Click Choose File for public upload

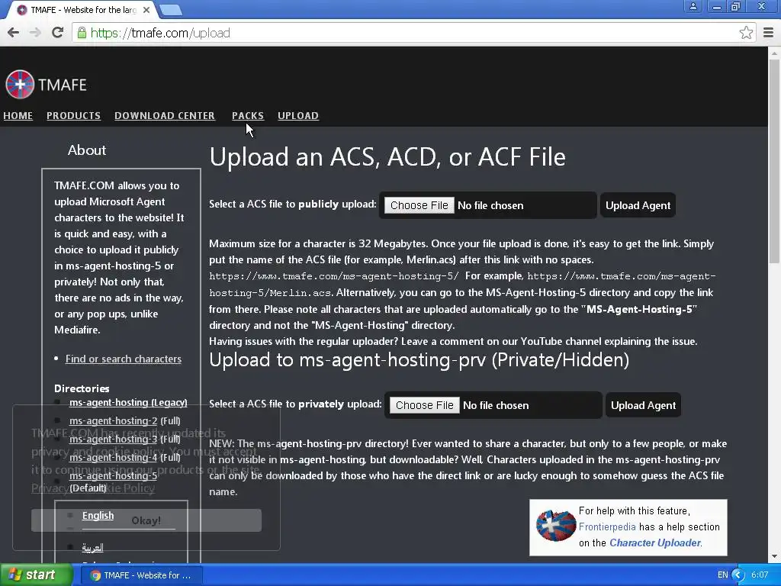[x=419, y=205]
